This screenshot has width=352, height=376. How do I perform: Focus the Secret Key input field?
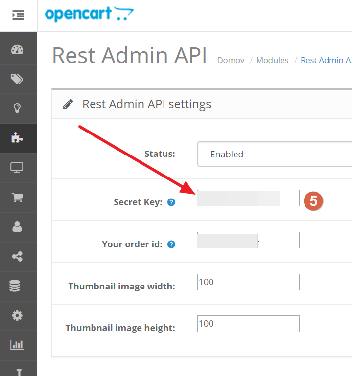point(248,198)
